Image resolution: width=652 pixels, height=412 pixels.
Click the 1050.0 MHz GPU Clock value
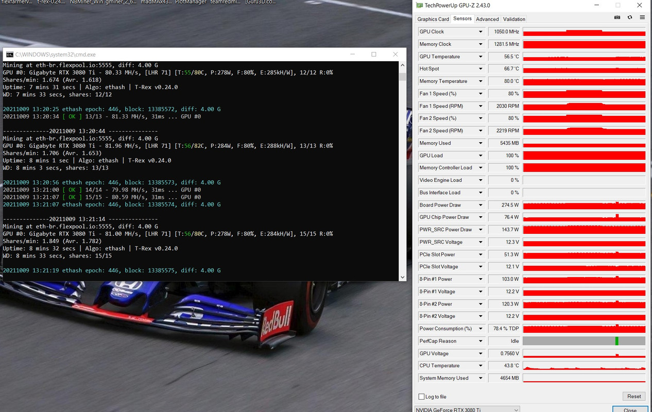coord(504,32)
